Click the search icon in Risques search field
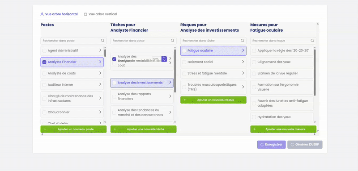This screenshot has height=171, width=358. coord(242,41)
